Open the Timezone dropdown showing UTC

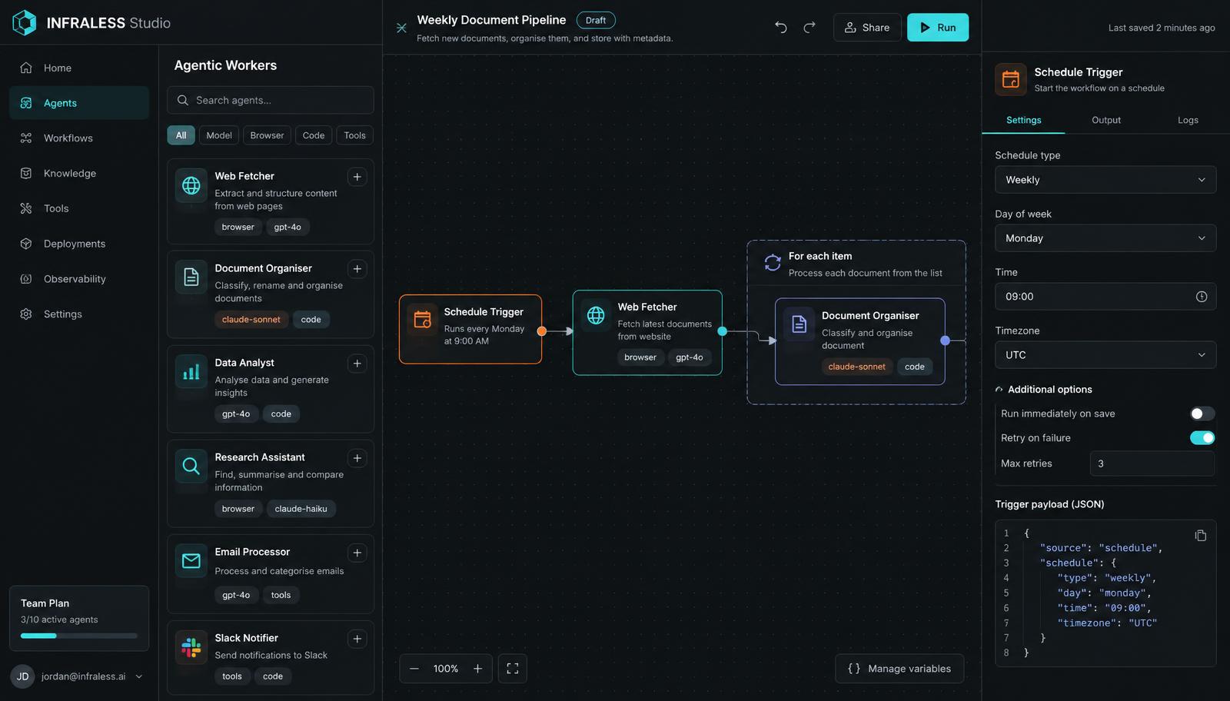[1105, 355]
